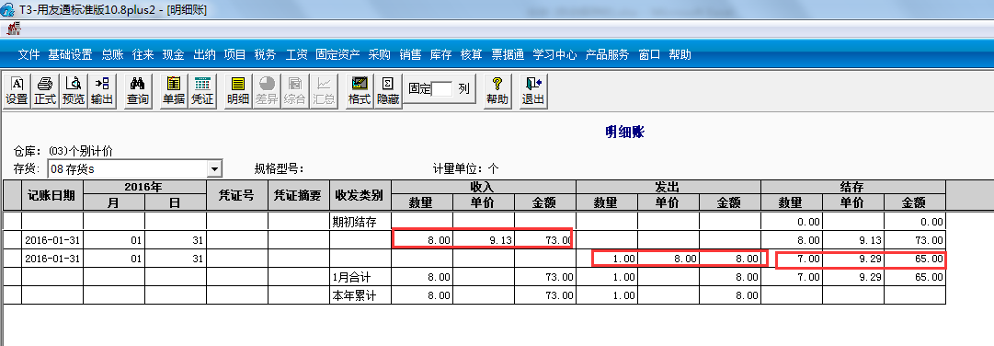Expand the 存货 inventory dropdown arrow
The image size is (994, 346).
pyautogui.click(x=215, y=169)
